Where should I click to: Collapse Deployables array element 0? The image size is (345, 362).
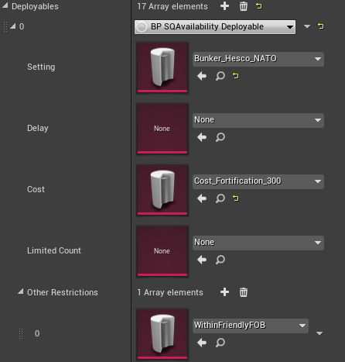(13, 26)
